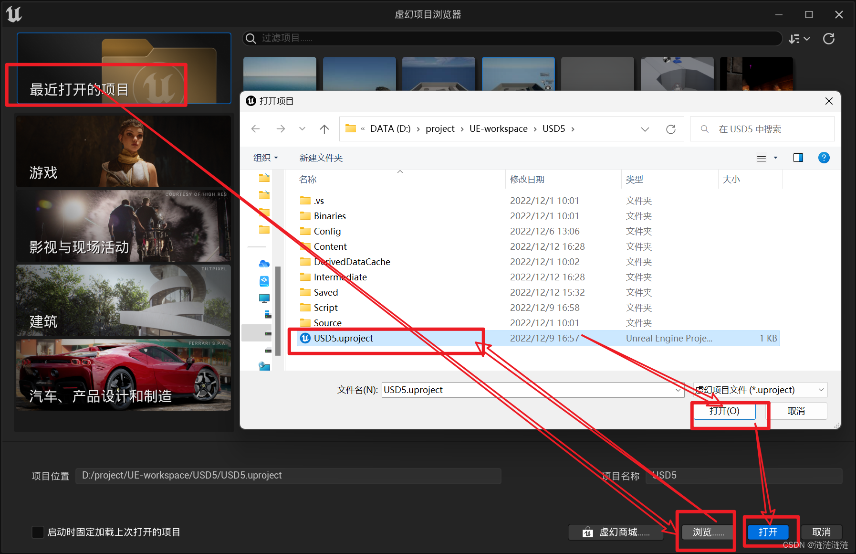Screen dimensions: 856x554
Task: Go up one folder level
Action: pyautogui.click(x=324, y=129)
